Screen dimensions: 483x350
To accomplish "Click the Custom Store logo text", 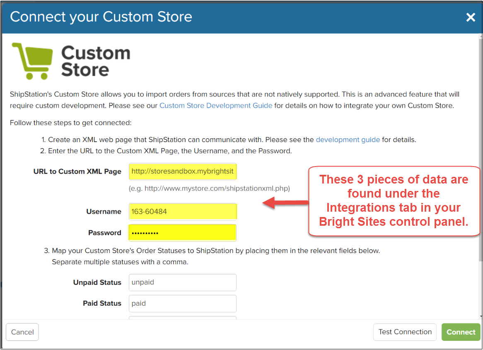I will [96, 61].
